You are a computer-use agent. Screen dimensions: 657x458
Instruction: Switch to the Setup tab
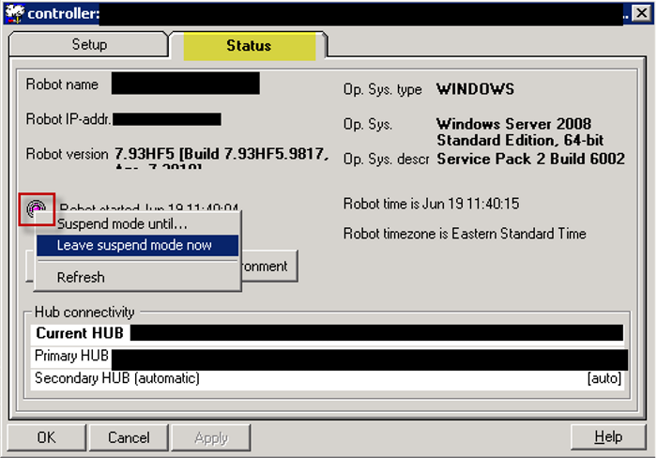[89, 45]
